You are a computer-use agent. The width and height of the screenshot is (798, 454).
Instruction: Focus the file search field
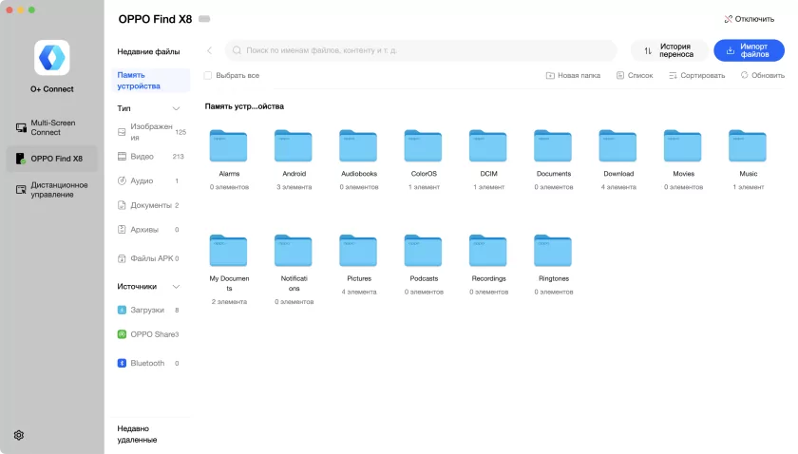(421, 50)
